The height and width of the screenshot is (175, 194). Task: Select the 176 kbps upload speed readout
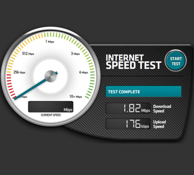click(128, 124)
